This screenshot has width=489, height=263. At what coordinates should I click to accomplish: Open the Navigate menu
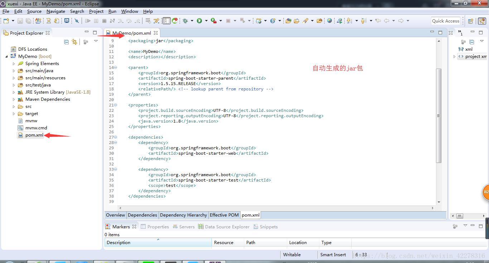pos(56,11)
